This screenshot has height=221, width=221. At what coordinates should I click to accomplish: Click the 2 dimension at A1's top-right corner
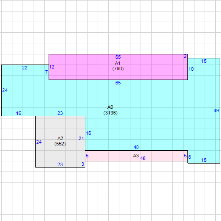(x=185, y=56)
